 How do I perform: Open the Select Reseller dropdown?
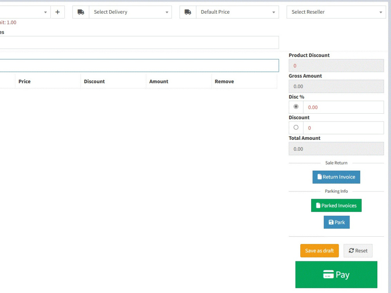click(336, 12)
